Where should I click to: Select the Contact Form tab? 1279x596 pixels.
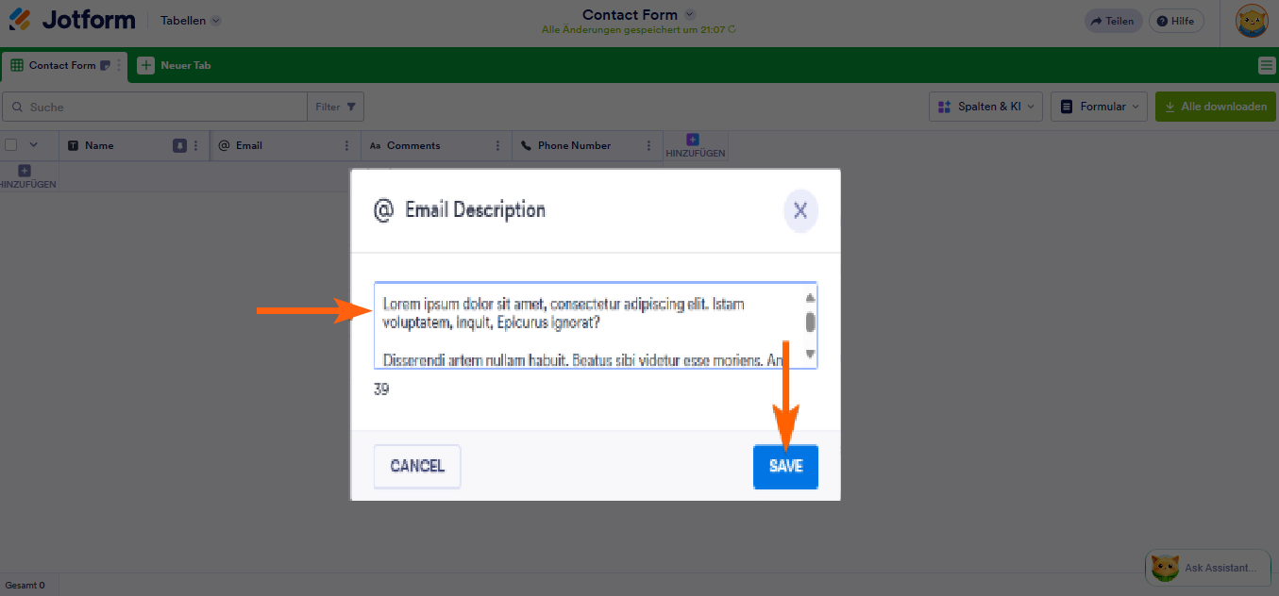62,65
